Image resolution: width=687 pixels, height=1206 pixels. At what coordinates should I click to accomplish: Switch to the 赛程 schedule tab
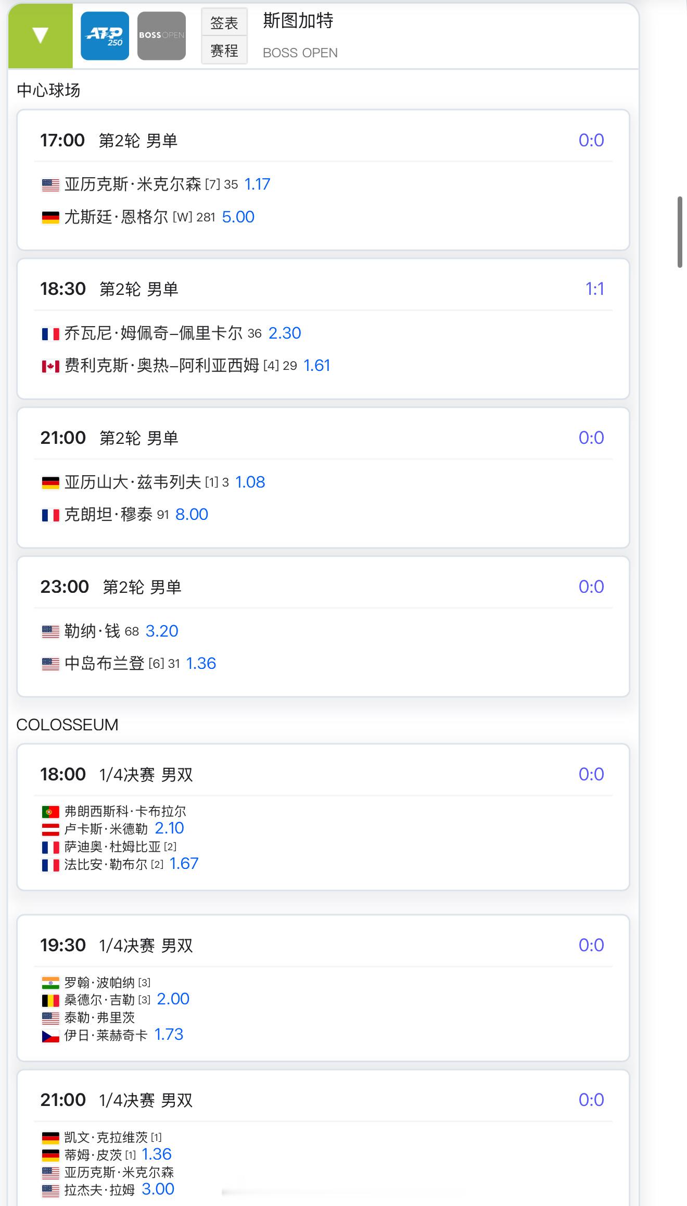[224, 51]
